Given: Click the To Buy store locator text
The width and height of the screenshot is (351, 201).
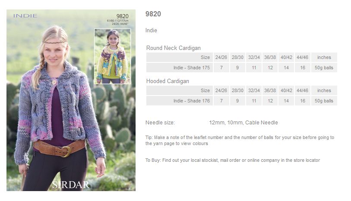Looking at the screenshot, I should (x=233, y=160).
